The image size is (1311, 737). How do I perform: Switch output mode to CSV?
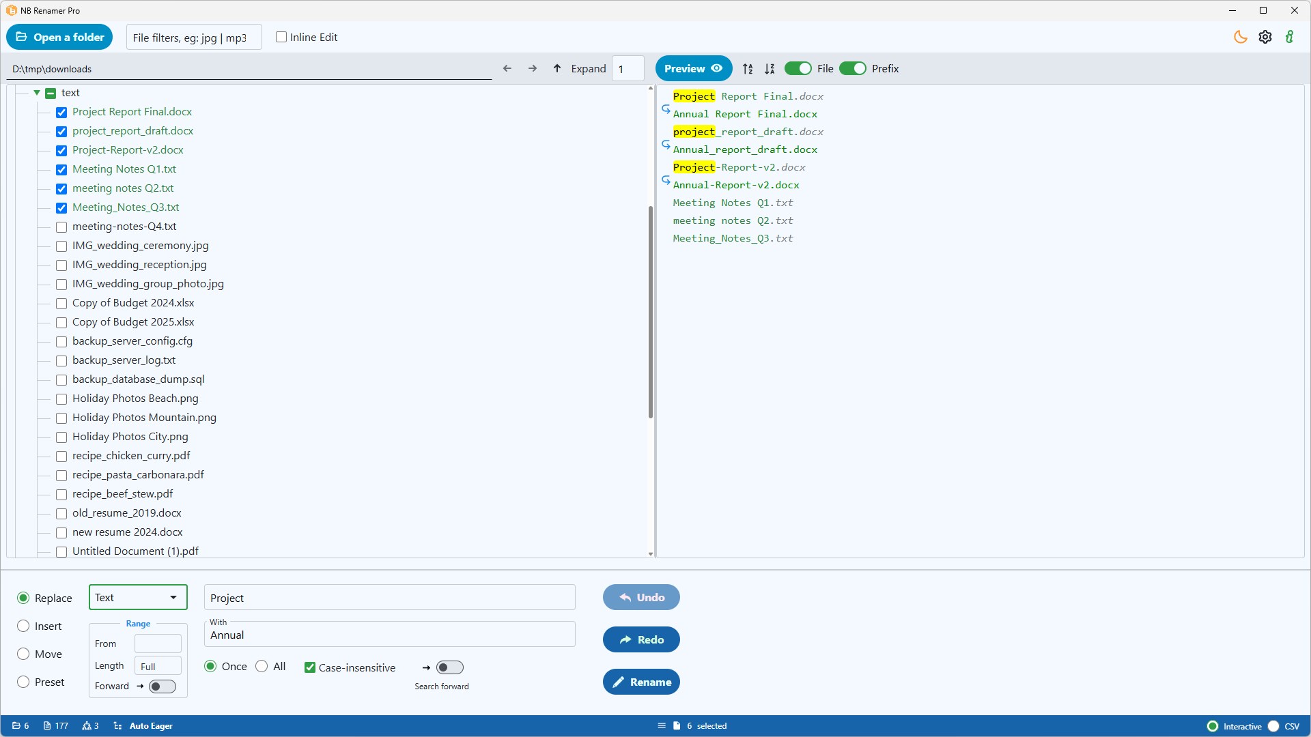[1273, 726]
